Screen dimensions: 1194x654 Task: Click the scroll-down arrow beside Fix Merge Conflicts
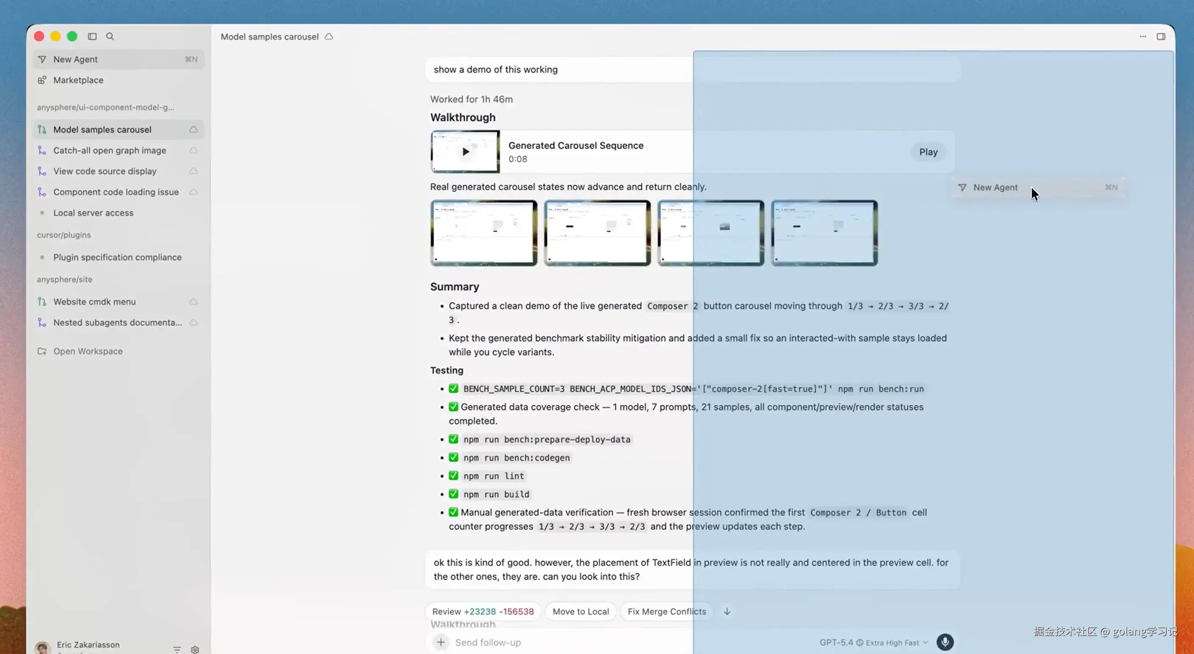(727, 611)
